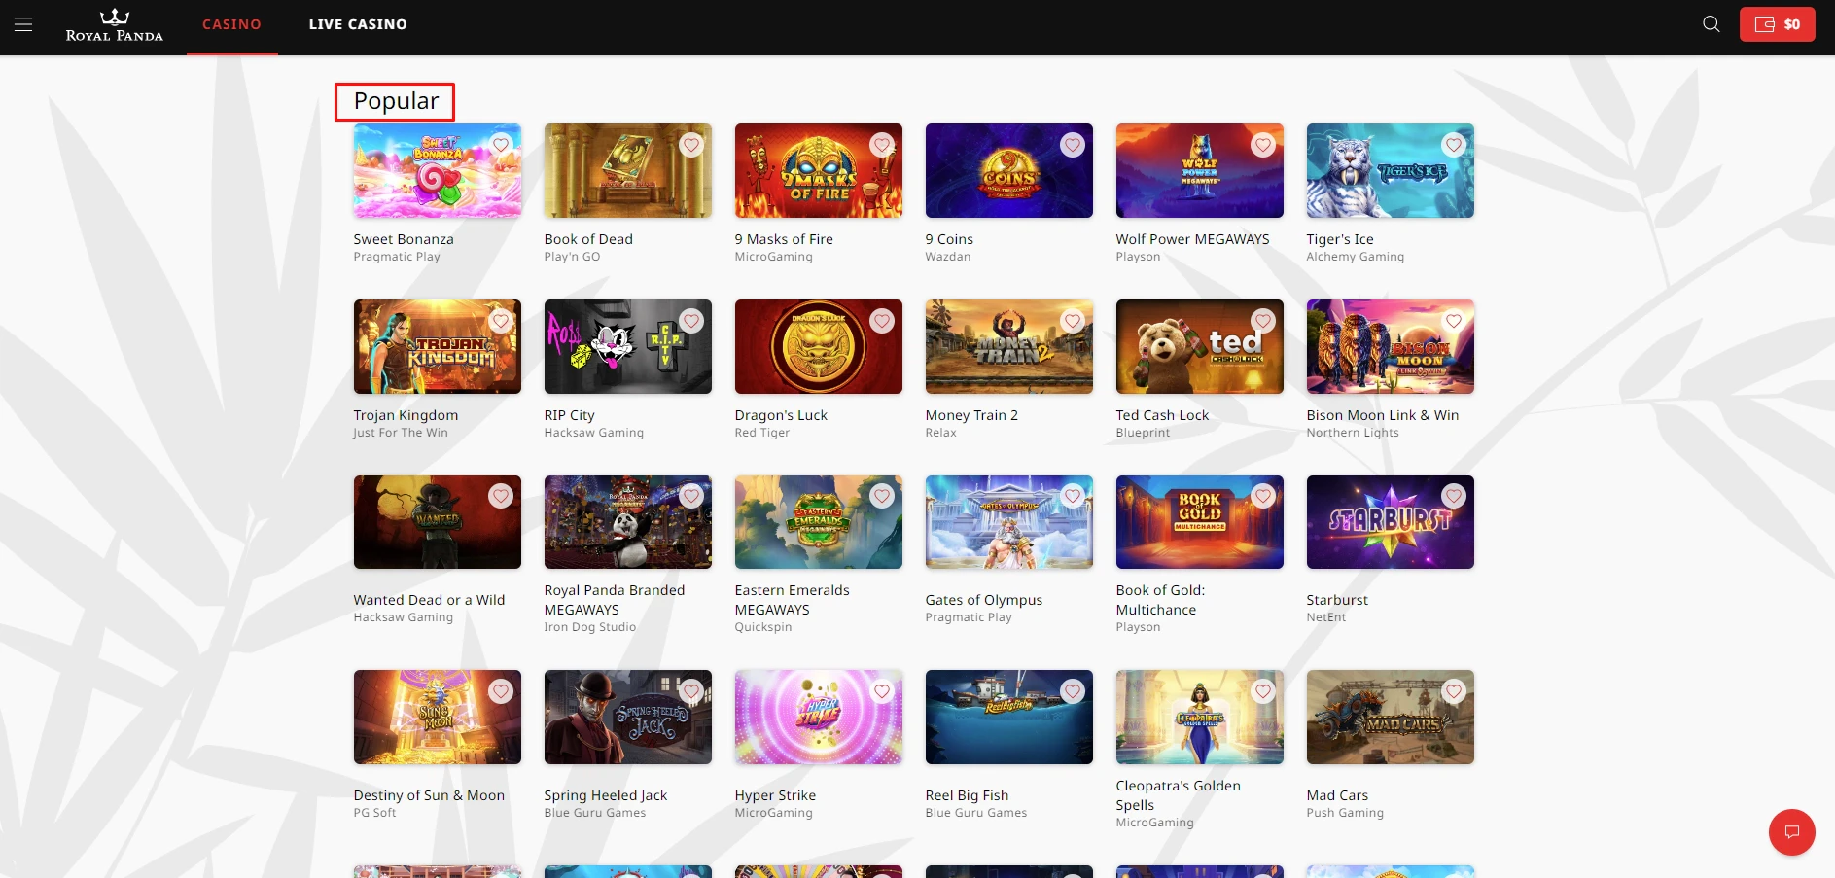The image size is (1835, 878).
Task: Heart Destiny of Sun & Moon game
Action: tap(501, 691)
